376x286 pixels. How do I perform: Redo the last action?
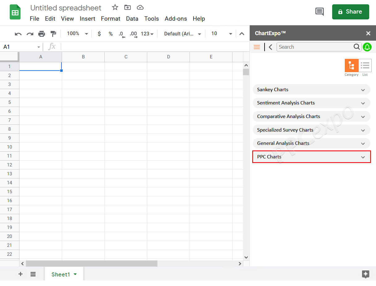click(30, 34)
